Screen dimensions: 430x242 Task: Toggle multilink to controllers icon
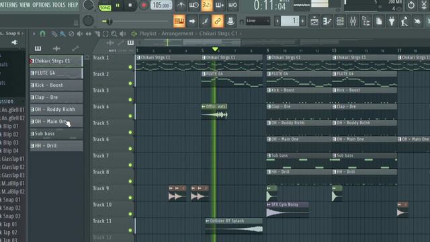click(230, 21)
